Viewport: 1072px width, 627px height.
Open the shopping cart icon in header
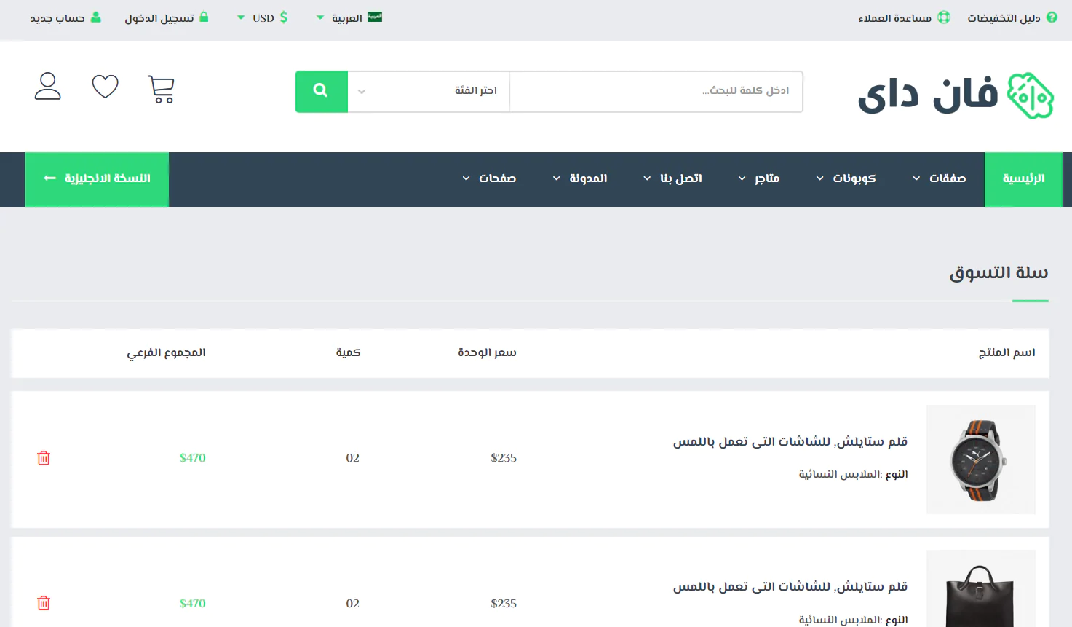coord(161,89)
